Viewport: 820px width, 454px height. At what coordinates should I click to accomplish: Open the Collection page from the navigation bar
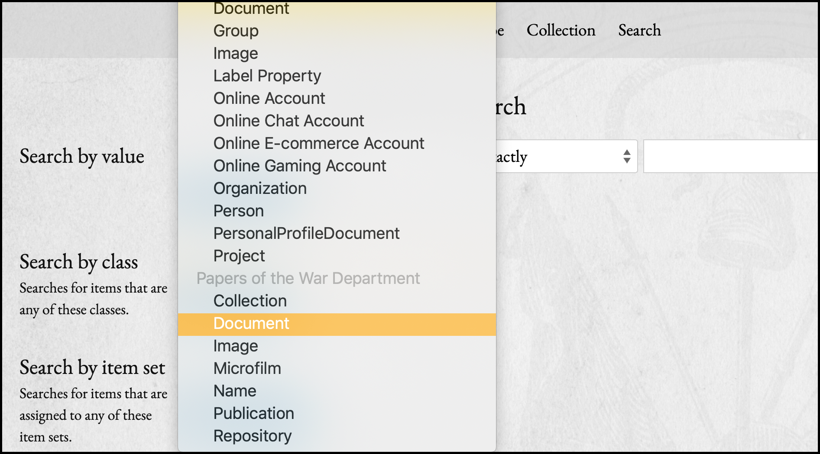(x=561, y=30)
